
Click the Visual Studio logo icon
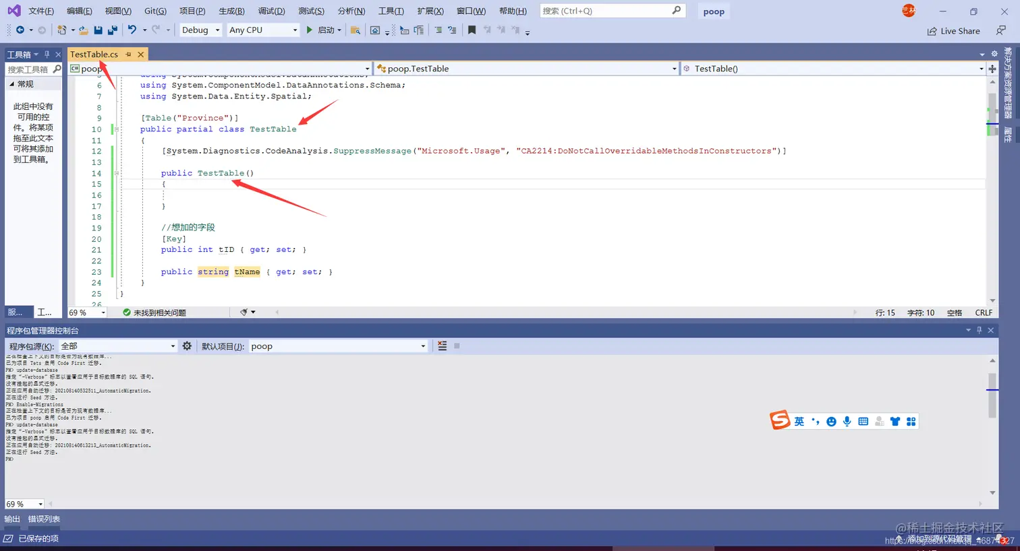point(13,11)
